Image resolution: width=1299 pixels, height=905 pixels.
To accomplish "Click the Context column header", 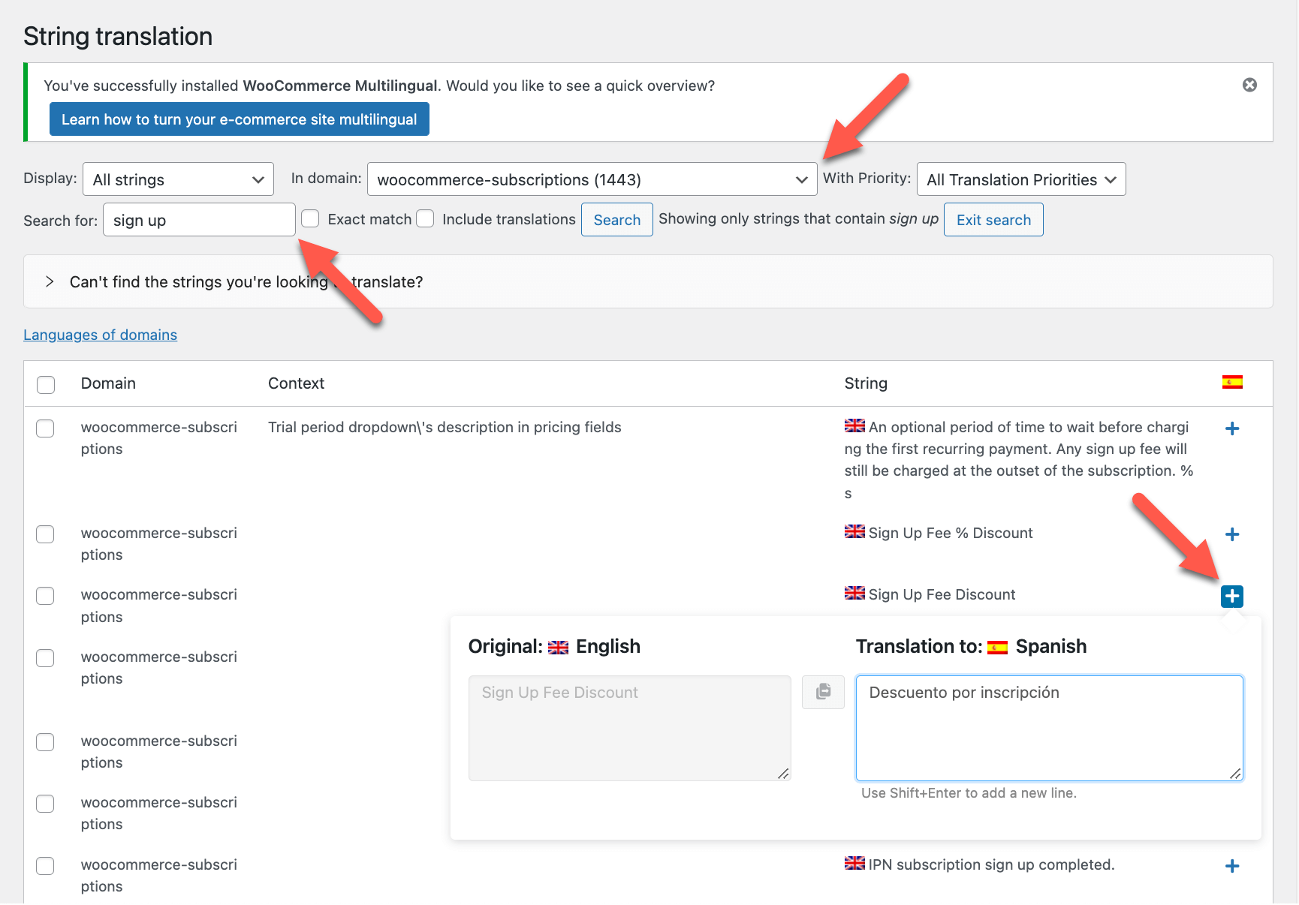I will [296, 383].
